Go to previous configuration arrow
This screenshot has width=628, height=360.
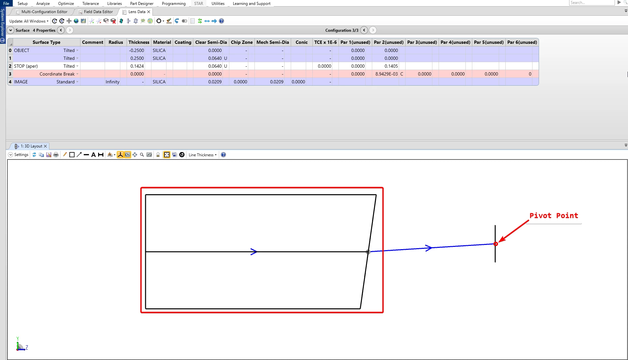pos(364,30)
